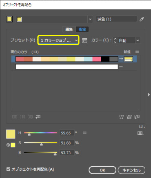Image resolution: width=151 pixels, height=178 pixels.
Task: Open the color rows list menu icon
Action: (137, 52)
